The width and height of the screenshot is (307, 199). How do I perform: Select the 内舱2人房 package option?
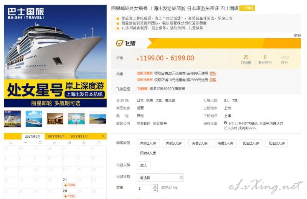click(x=148, y=144)
